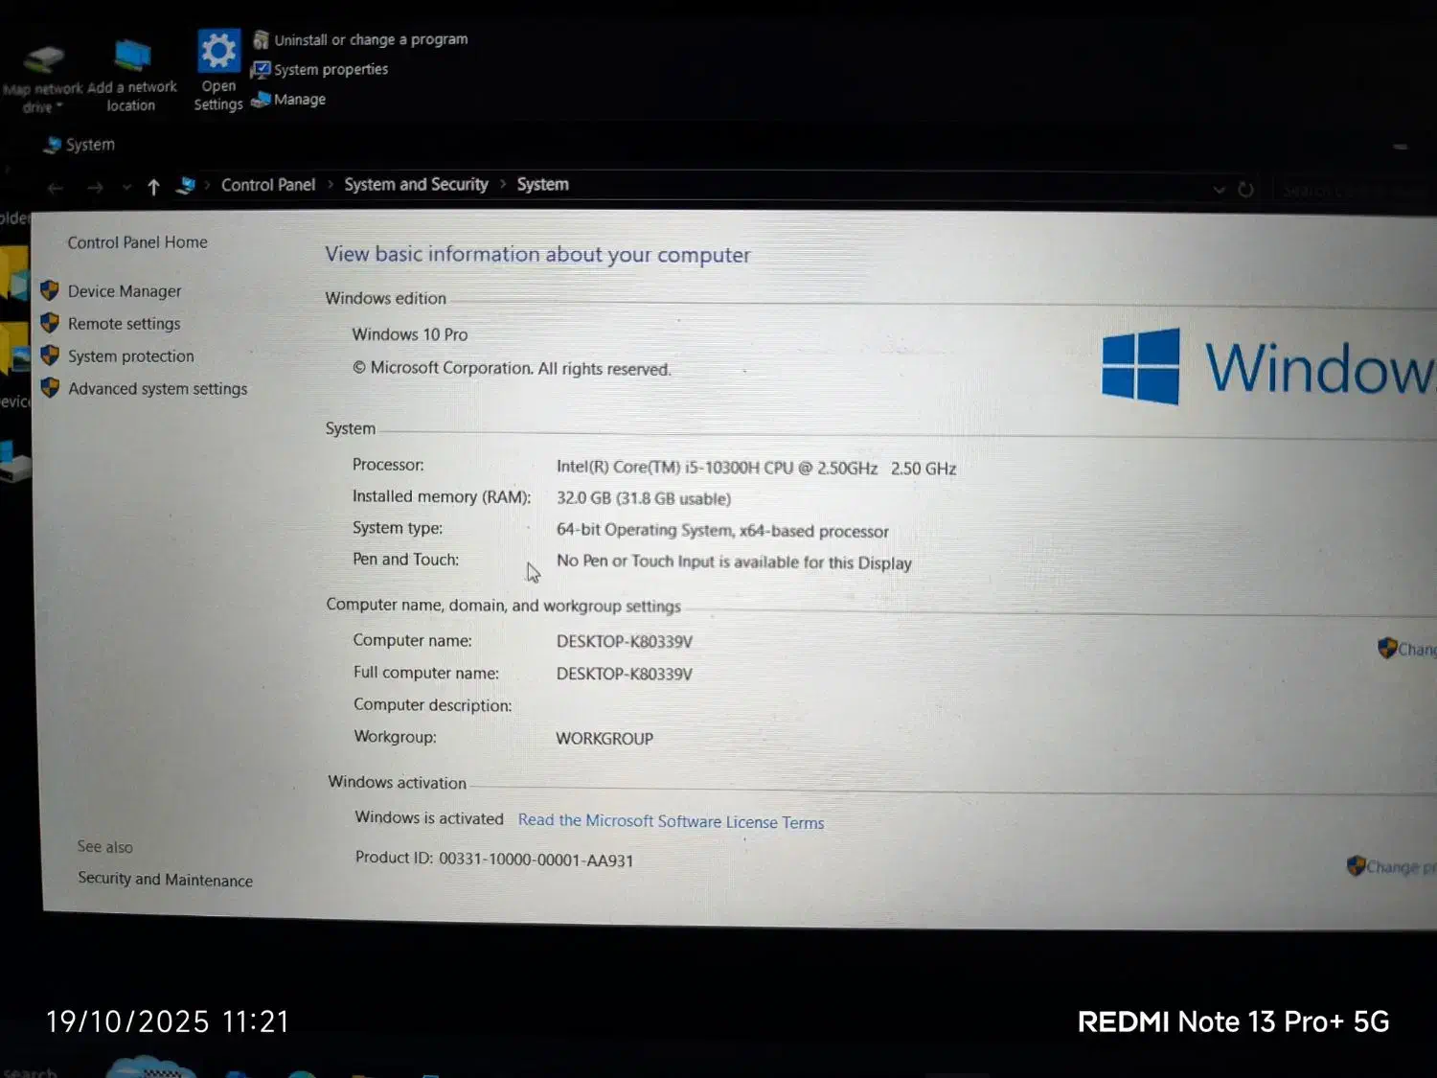Focus the Control Panel search box

pos(1353,192)
